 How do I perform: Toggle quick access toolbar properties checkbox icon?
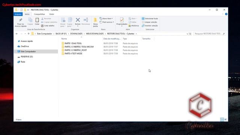21,10
